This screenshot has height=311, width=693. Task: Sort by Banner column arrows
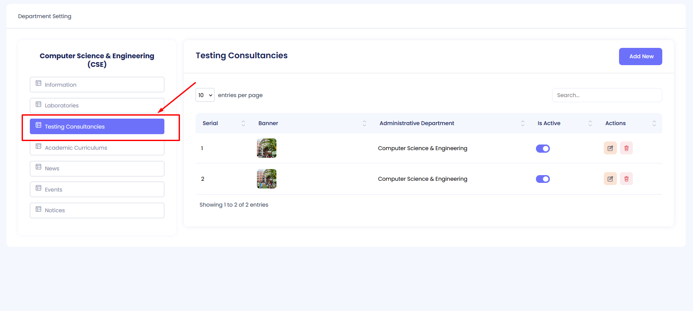point(364,123)
